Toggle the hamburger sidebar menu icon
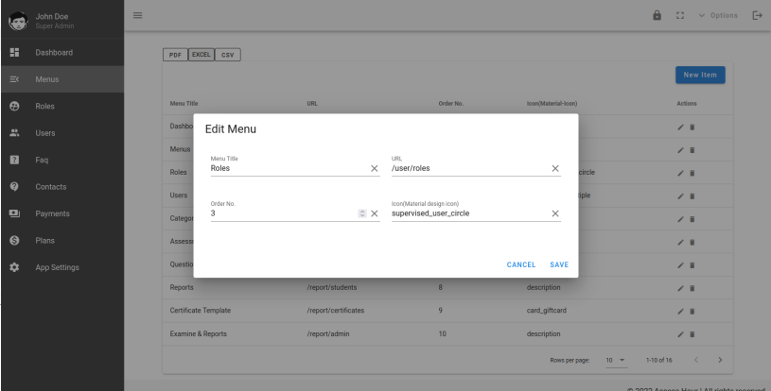771x391 pixels. point(137,14)
